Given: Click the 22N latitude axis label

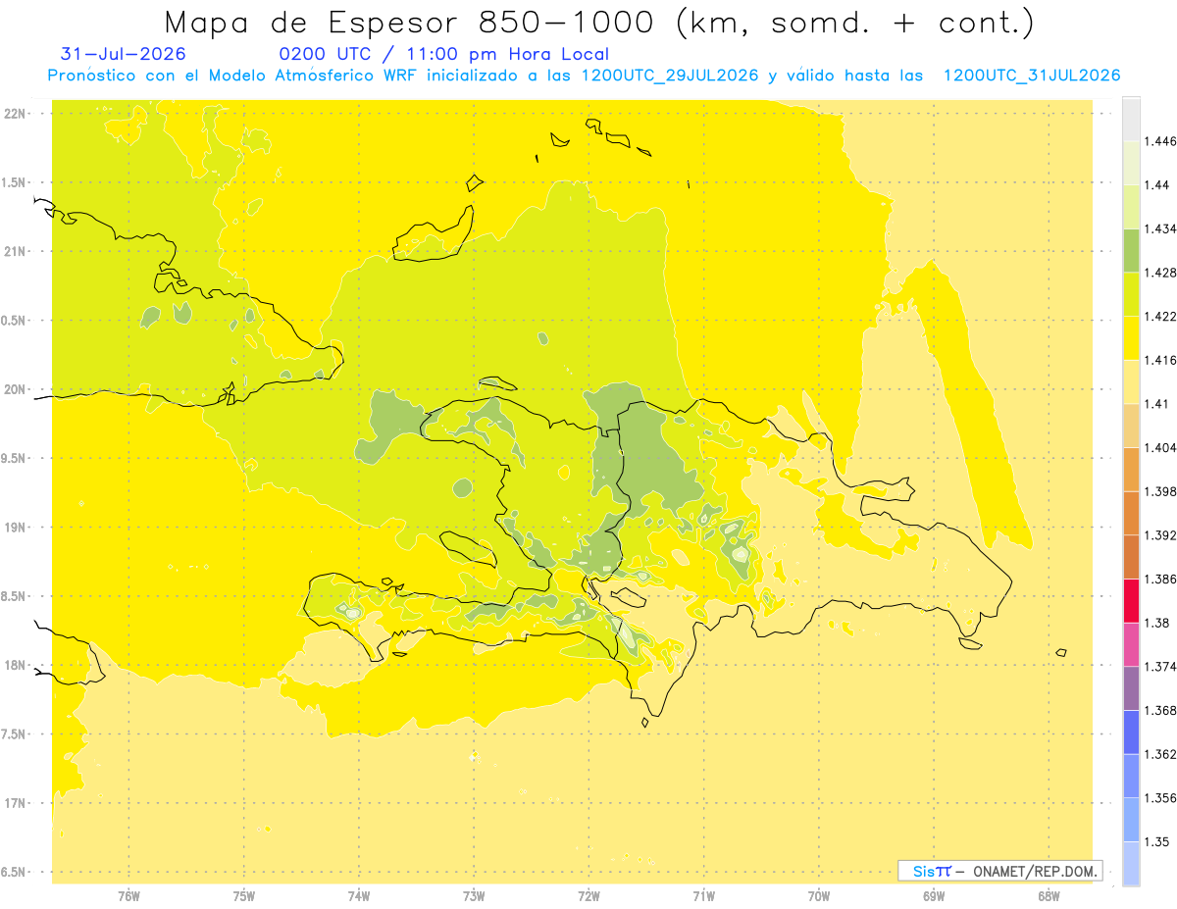Looking at the screenshot, I should point(15,113).
